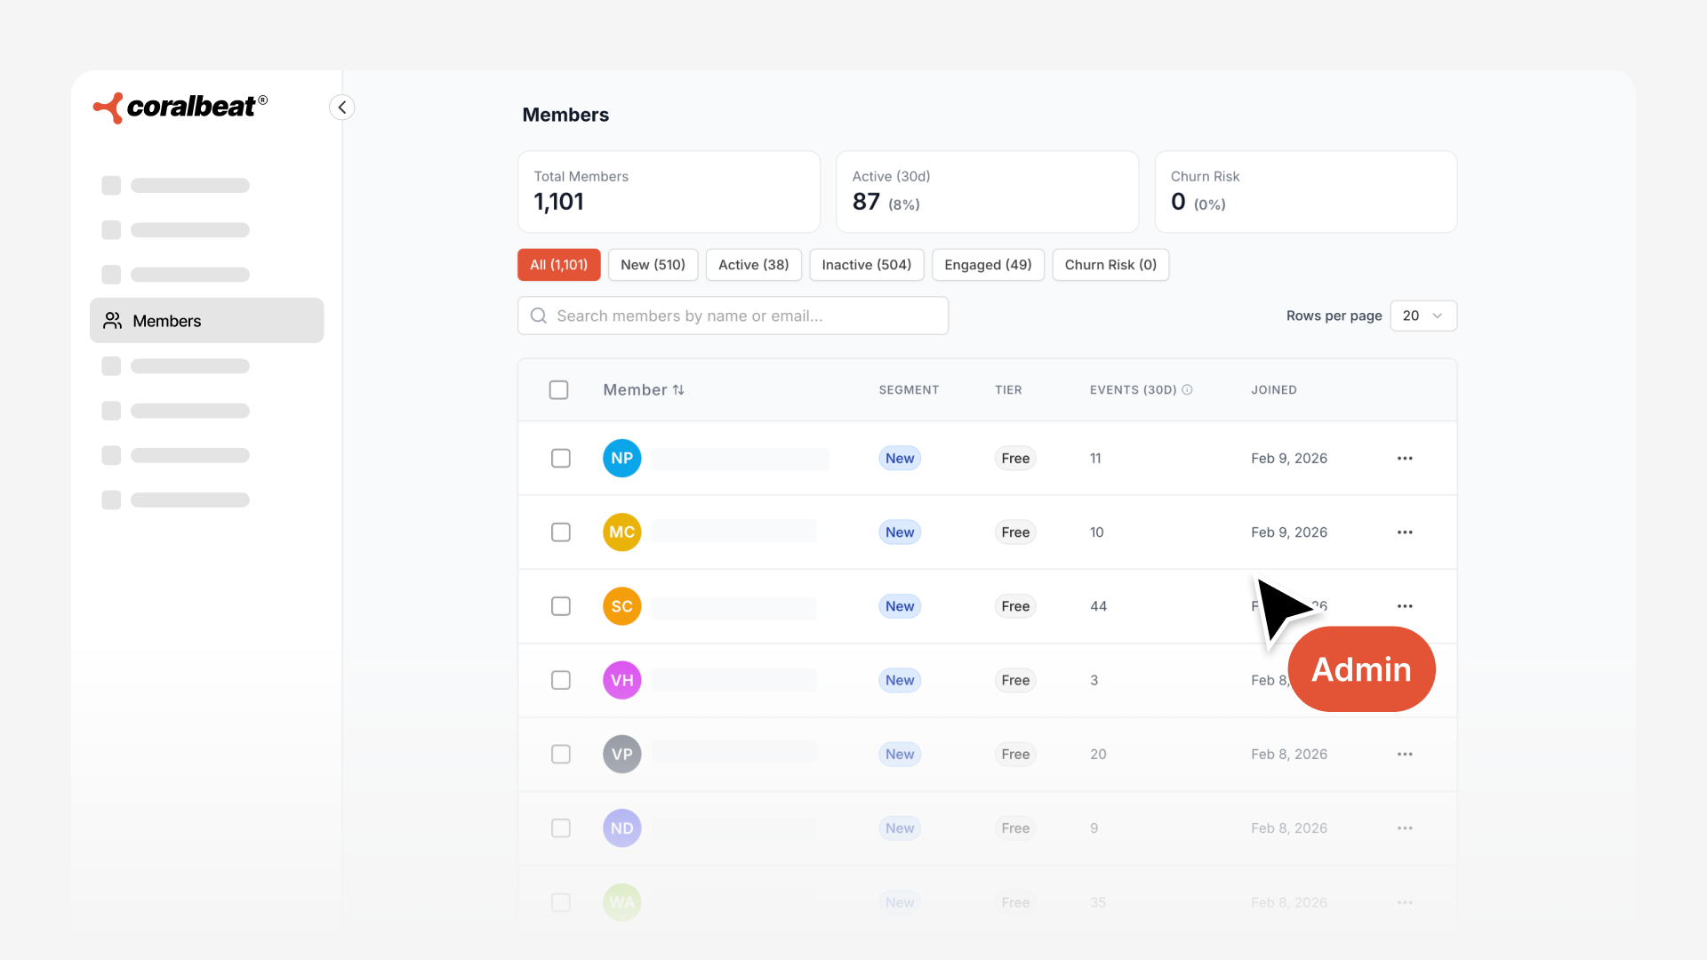
Task: Check the SC member row checkbox
Action: coord(560,606)
